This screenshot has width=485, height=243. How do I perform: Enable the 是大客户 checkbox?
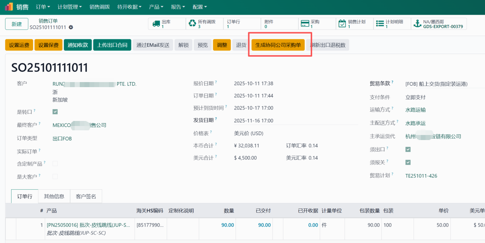[x=55, y=176]
